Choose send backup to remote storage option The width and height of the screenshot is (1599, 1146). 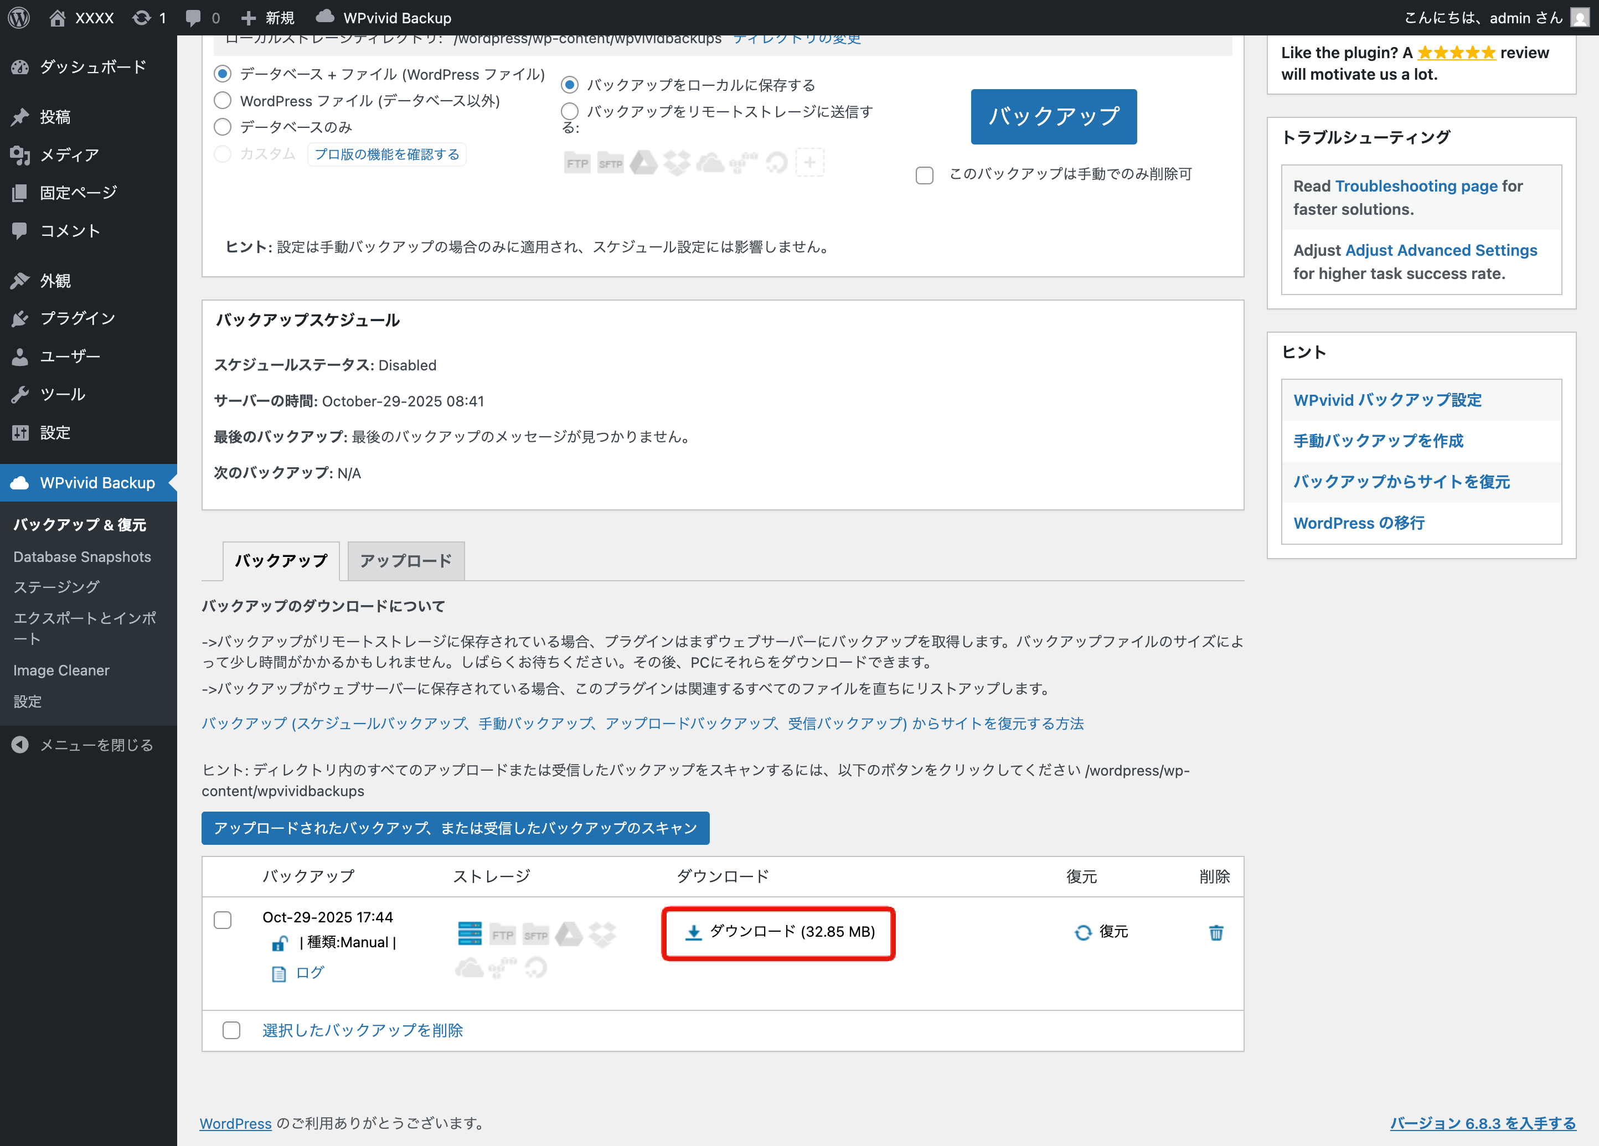(570, 111)
